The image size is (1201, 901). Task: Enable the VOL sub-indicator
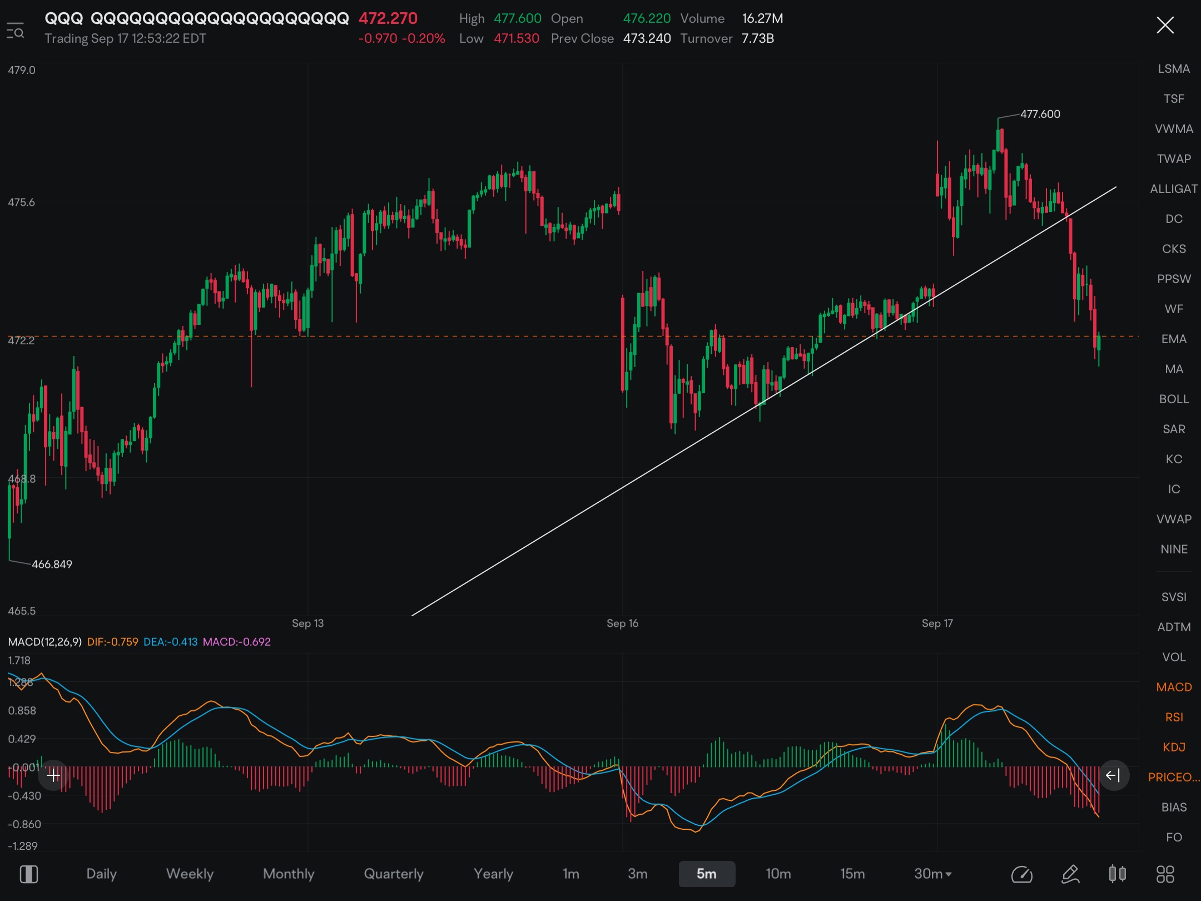click(x=1174, y=657)
